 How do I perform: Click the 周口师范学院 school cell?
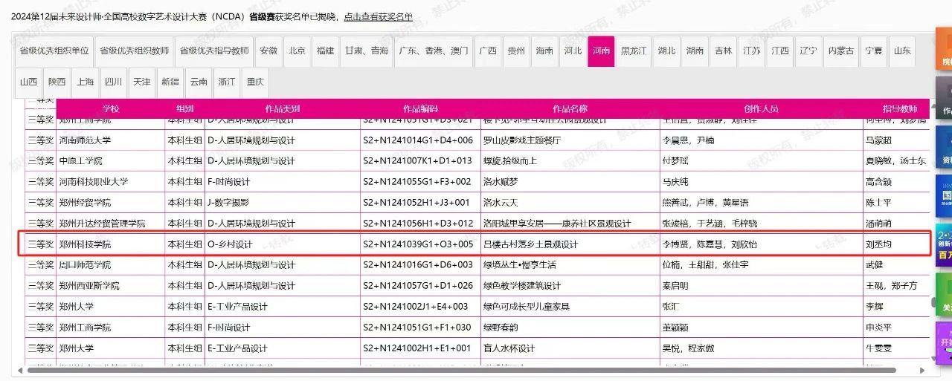[111, 264]
